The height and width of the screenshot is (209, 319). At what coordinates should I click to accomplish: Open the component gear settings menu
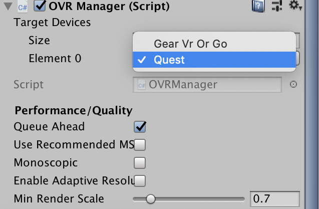tap(294, 6)
